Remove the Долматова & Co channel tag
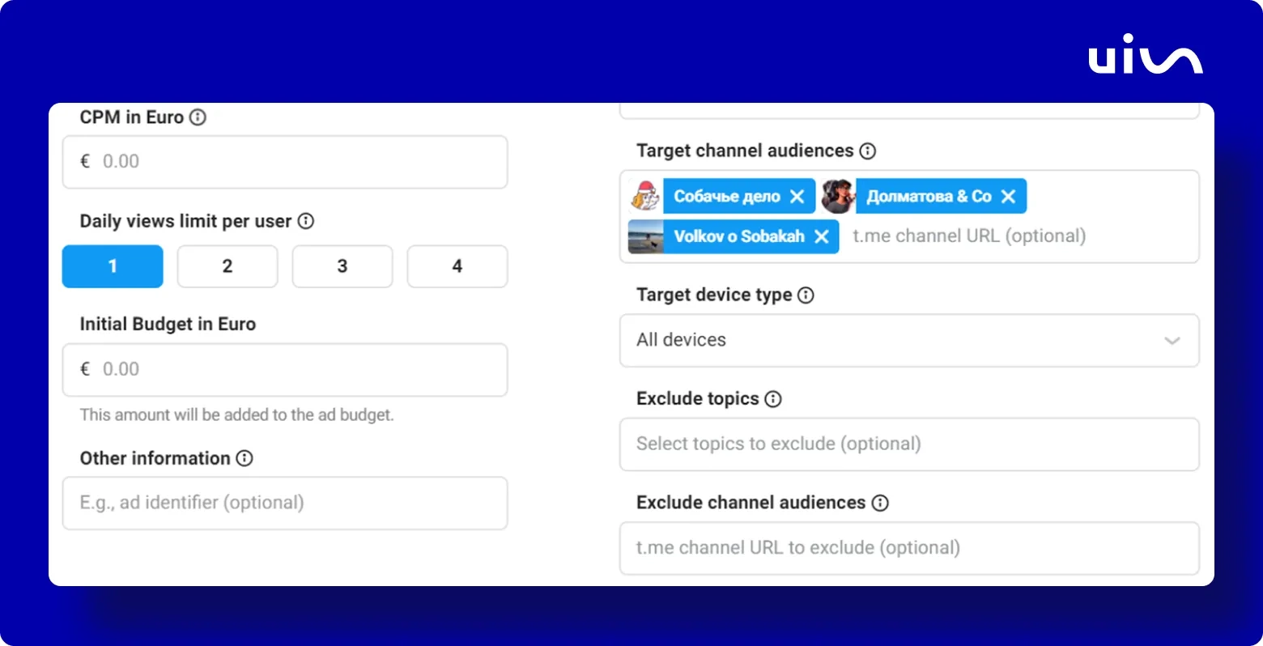Viewport: 1263px width, 646px height. pyautogui.click(x=1008, y=197)
